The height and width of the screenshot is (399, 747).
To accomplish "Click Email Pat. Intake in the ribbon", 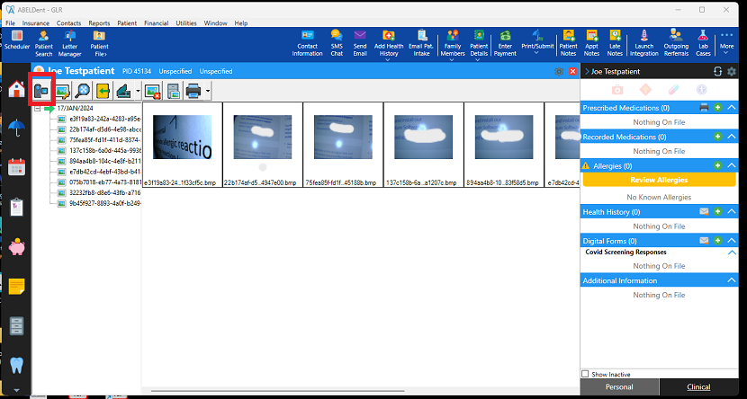I will [421, 43].
